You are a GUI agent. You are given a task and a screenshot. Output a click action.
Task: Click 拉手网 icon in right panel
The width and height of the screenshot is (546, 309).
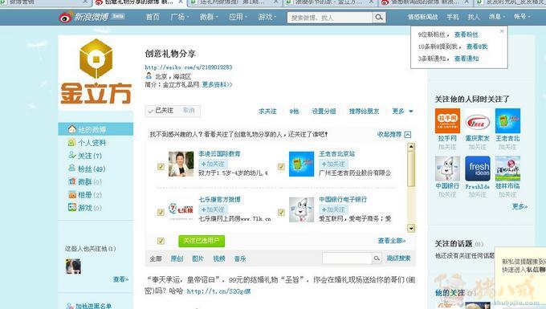tap(447, 120)
